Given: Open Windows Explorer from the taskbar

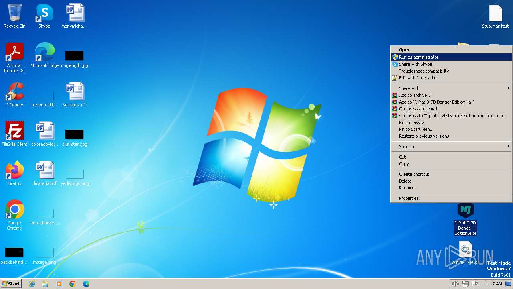Looking at the screenshot, I should pos(45,284).
